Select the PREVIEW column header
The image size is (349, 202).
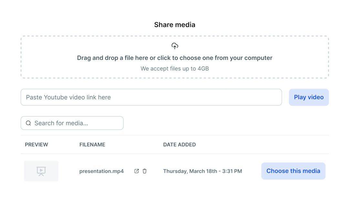coord(37,145)
